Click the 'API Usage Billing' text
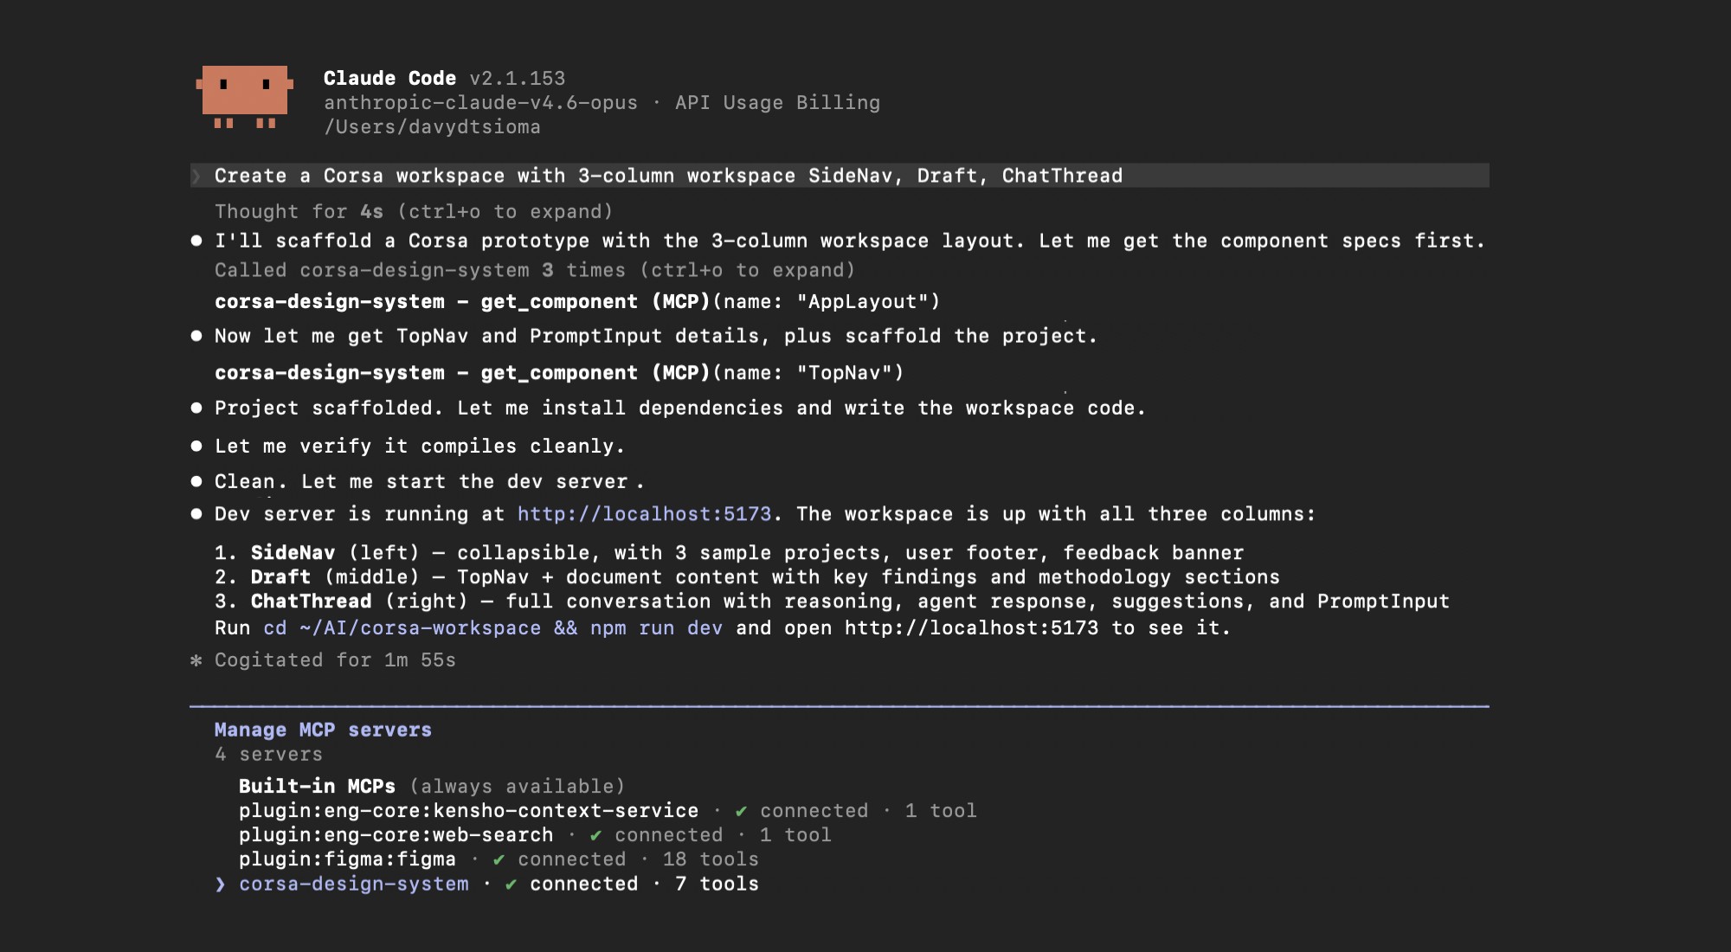The image size is (1731, 952). point(777,103)
